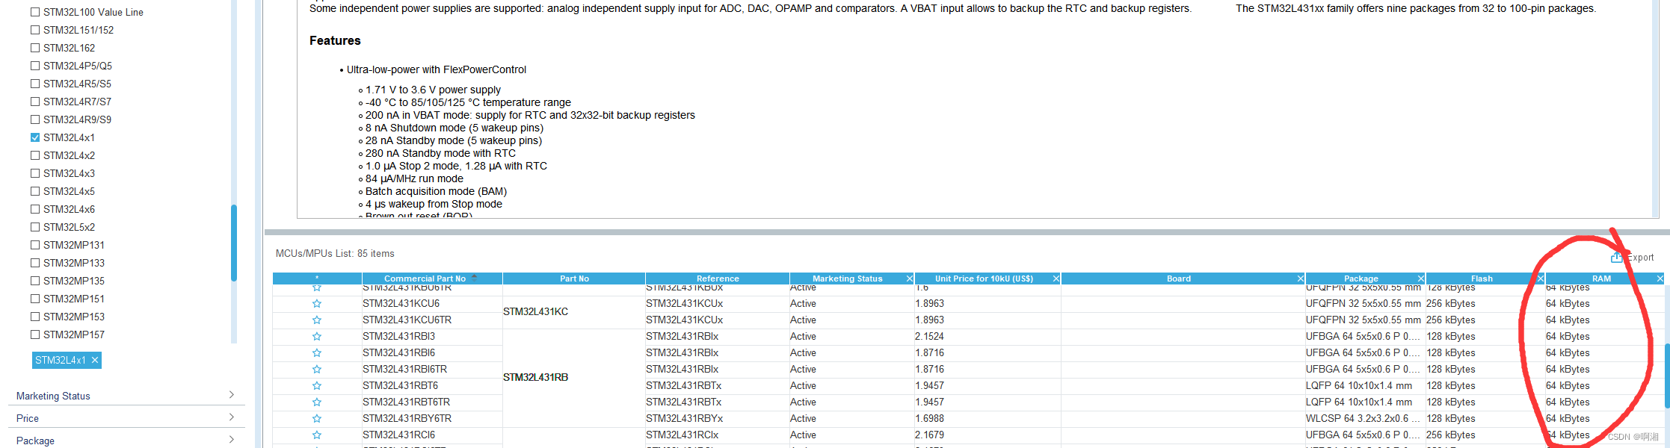Select the STM32L4x3 checkbox
Viewport: 1670px width, 448px height.
[x=35, y=173]
